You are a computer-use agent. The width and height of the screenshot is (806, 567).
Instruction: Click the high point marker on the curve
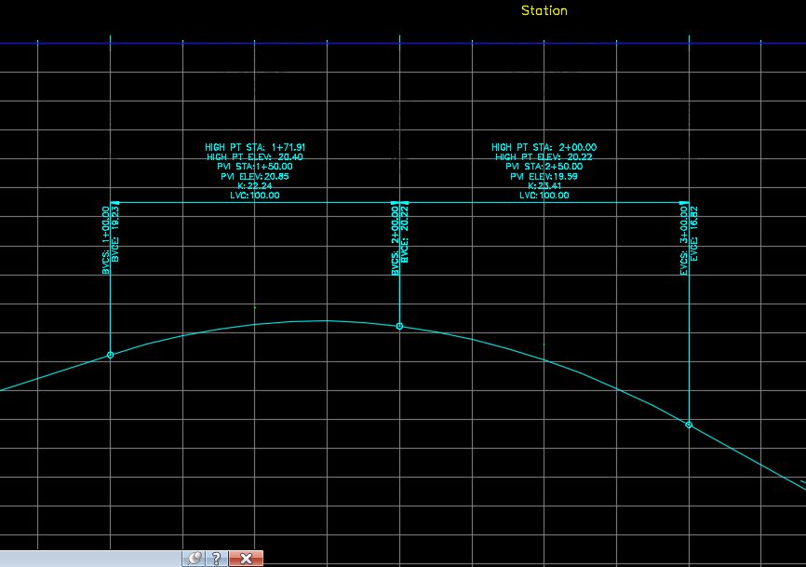click(x=326, y=320)
